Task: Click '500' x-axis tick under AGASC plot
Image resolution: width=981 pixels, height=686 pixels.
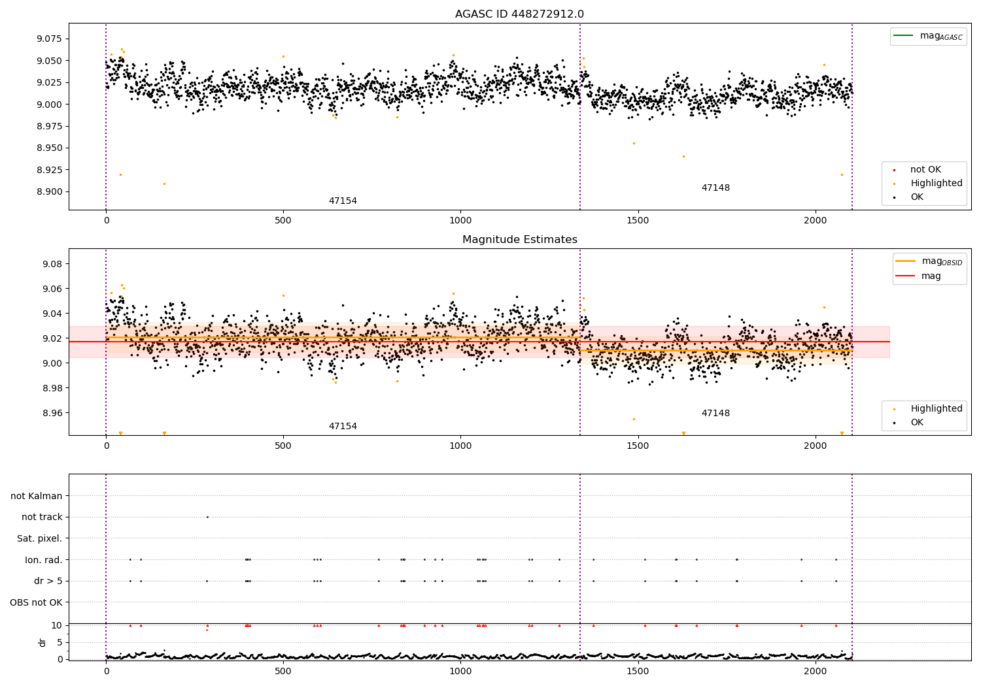Action: [283, 221]
